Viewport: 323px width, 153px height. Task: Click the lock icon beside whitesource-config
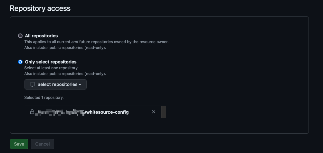32,112
